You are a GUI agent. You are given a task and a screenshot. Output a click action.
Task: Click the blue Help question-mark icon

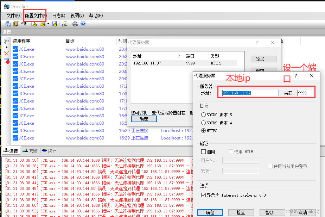(83, 24)
